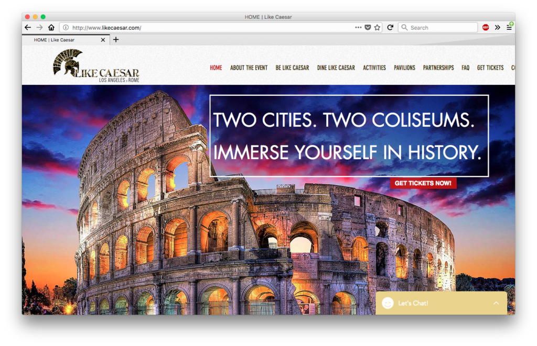Image resolution: width=537 pixels, height=346 pixels.
Task: Click the IMMERSE YOURSELF IN HISTORY. text
Action: tap(347, 152)
